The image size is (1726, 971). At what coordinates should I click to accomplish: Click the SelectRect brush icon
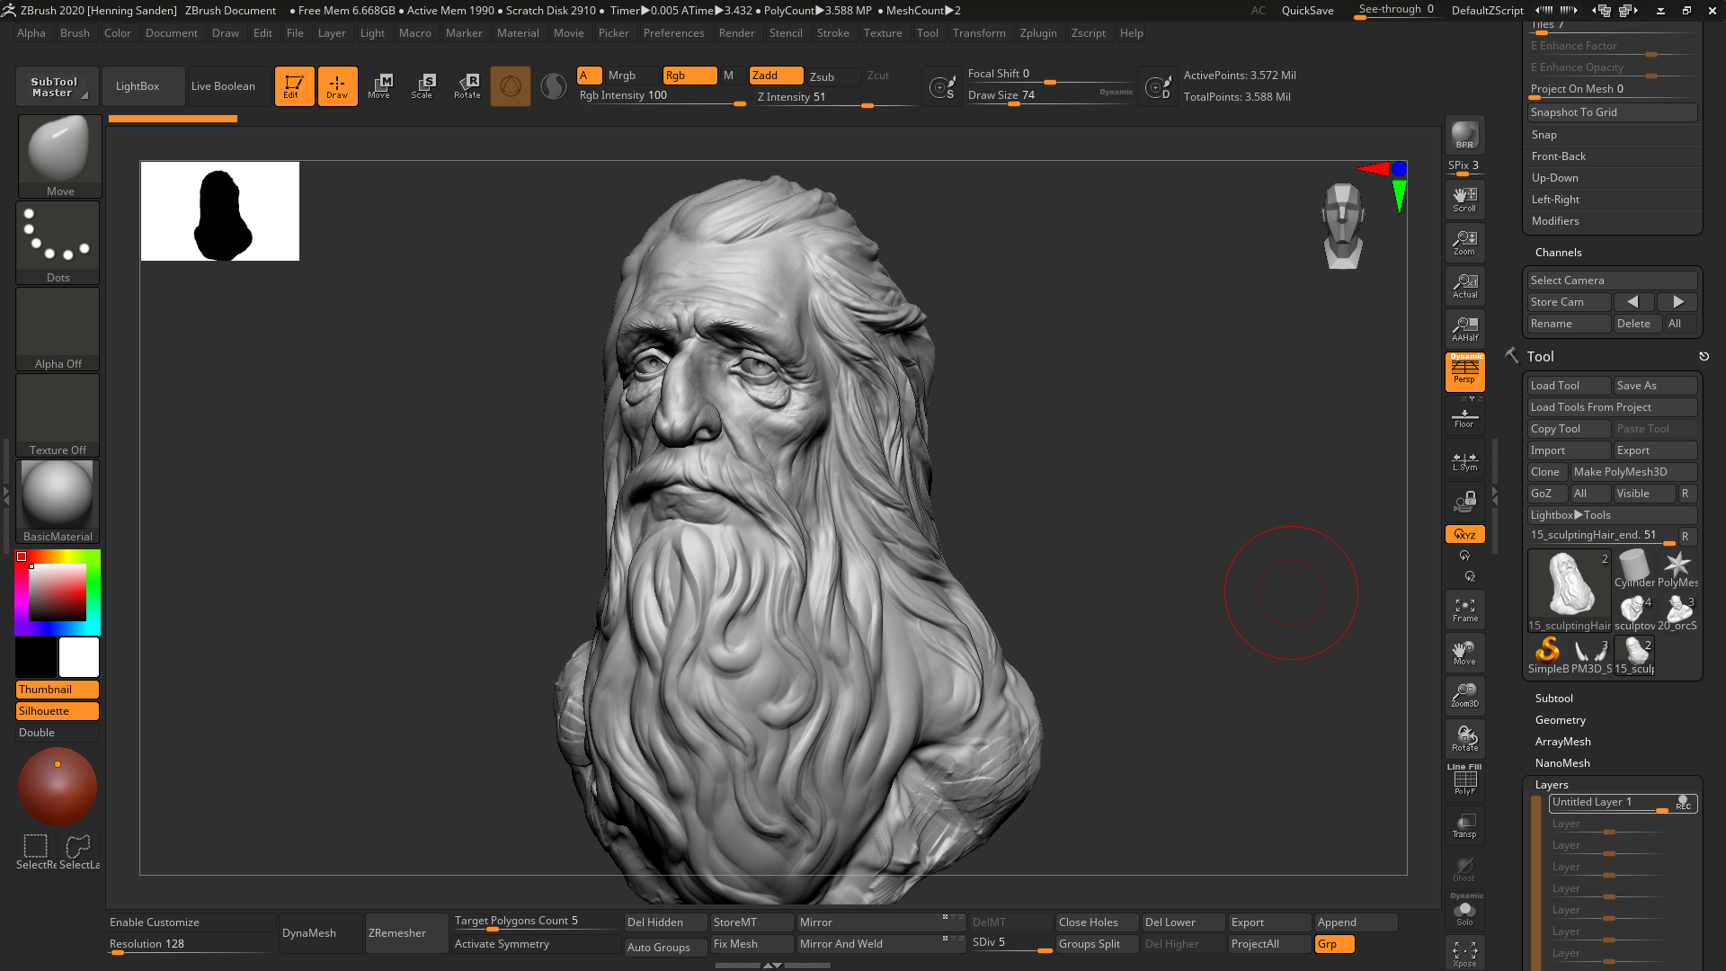pyautogui.click(x=36, y=851)
